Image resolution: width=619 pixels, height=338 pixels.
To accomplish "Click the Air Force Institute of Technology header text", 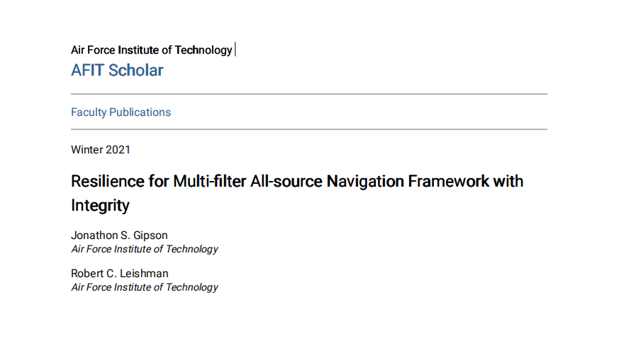I will (152, 50).
